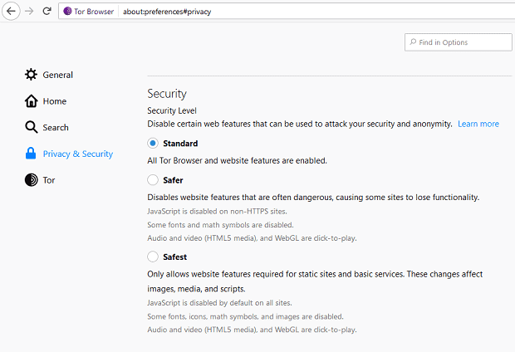Click the 'Some fonts, icons, math symbols, and images' text
The image size is (515, 352).
pos(245,316)
